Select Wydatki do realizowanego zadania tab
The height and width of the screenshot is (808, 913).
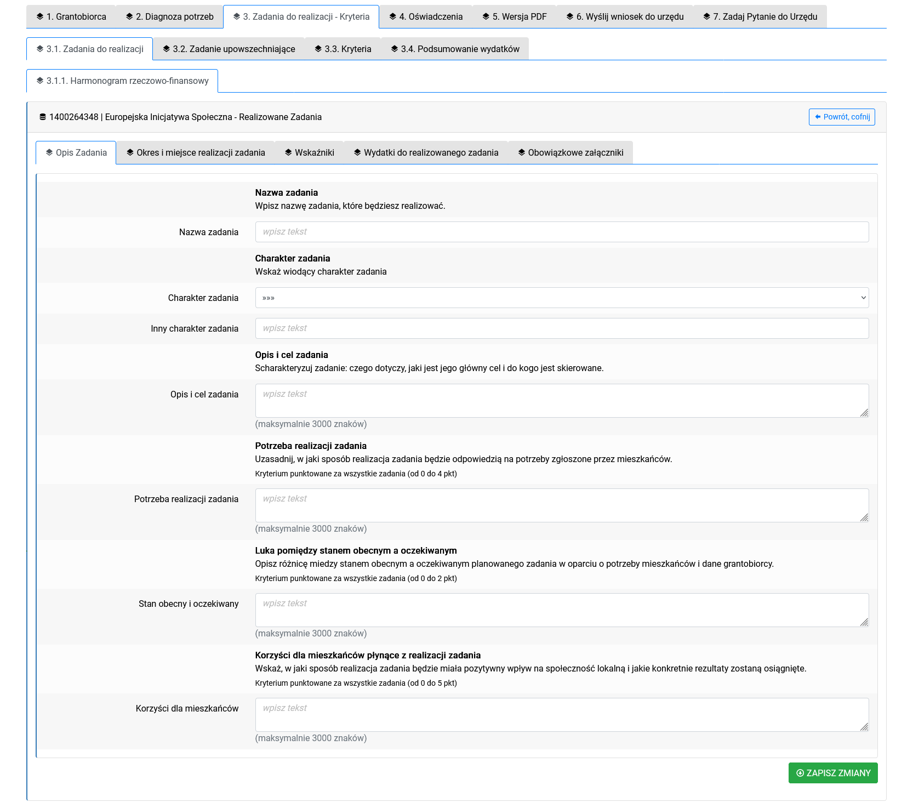(x=426, y=152)
